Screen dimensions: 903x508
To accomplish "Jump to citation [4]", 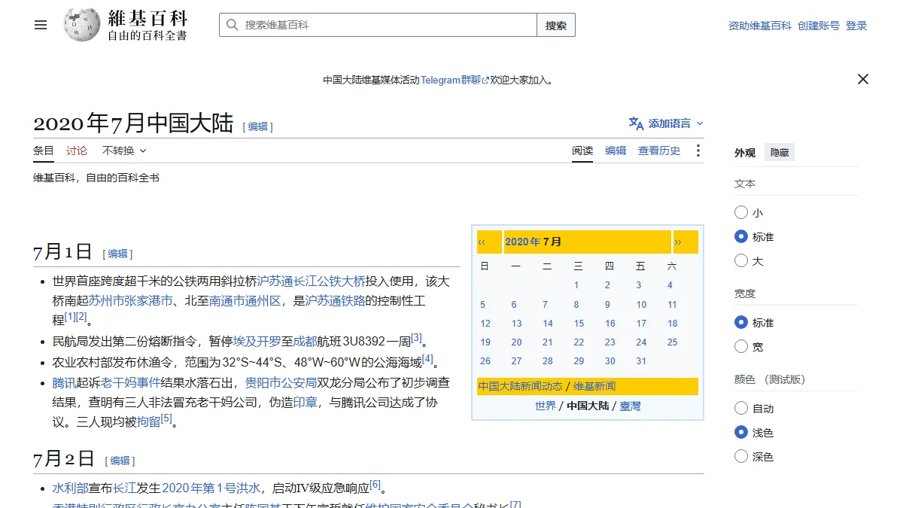I will [427, 358].
